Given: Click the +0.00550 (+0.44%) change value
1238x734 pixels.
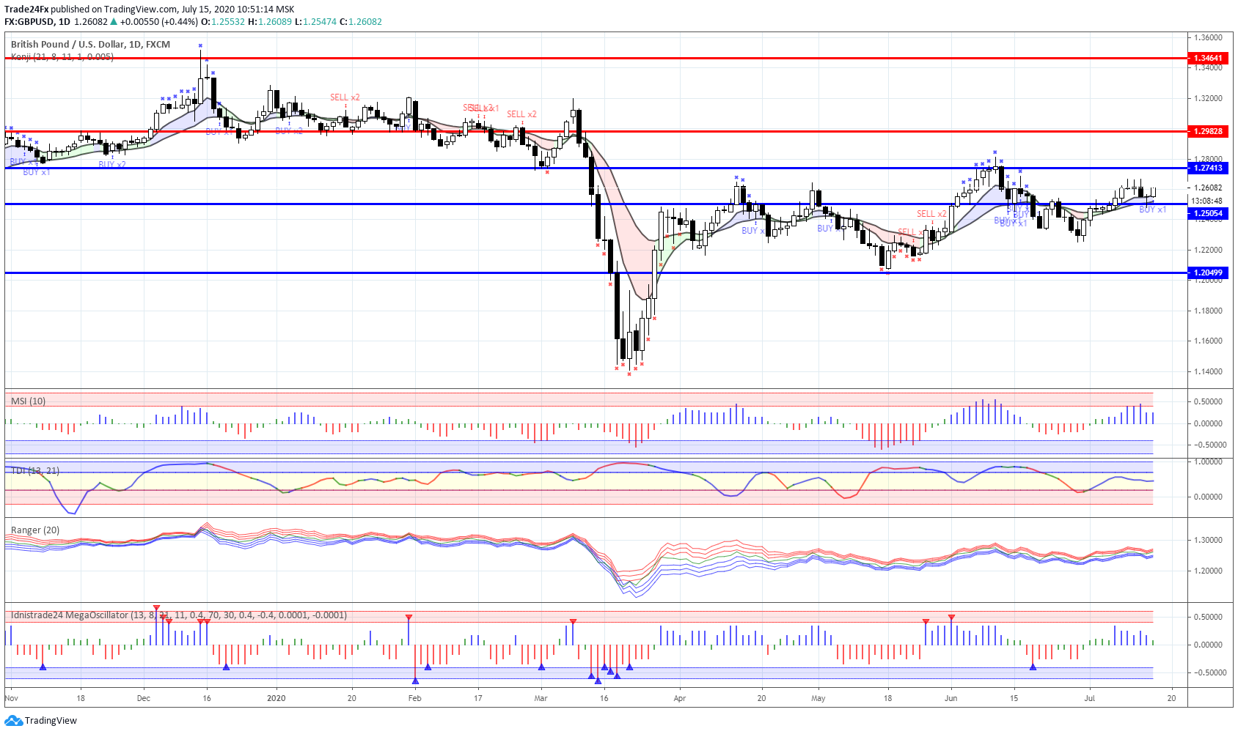Looking at the screenshot, I should point(158,22).
